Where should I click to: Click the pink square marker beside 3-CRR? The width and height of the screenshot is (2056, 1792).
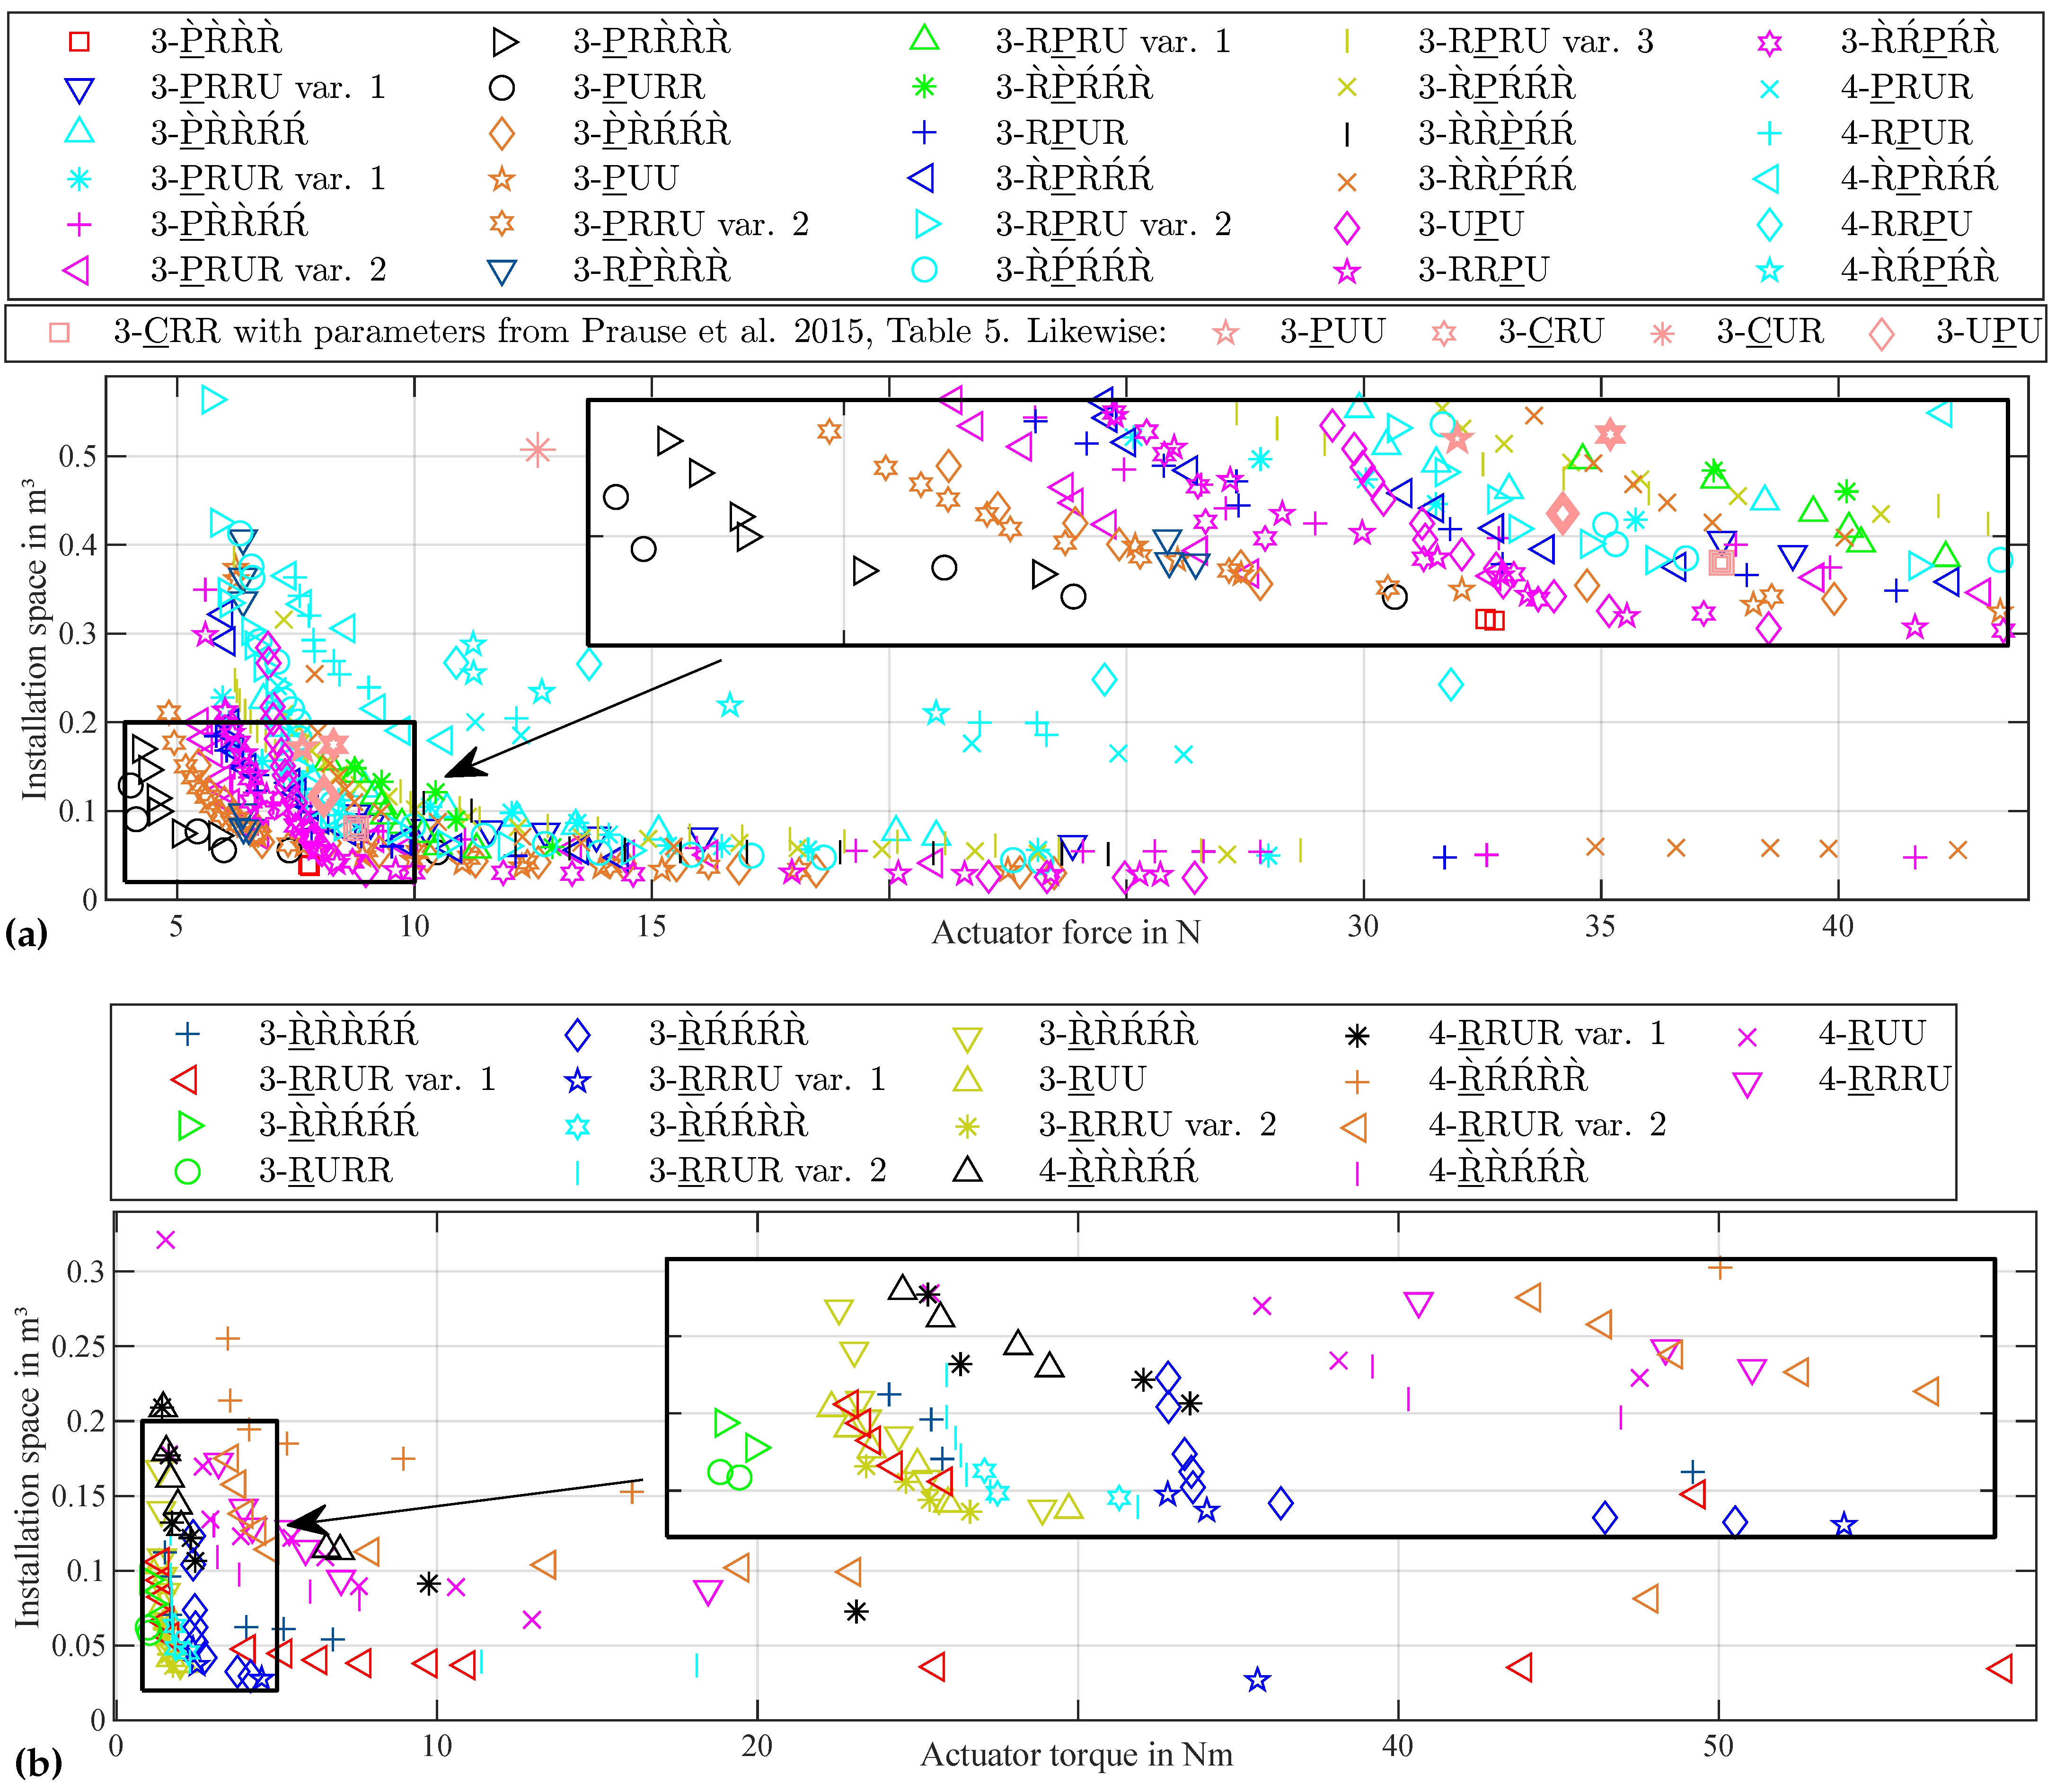[x=59, y=333]
